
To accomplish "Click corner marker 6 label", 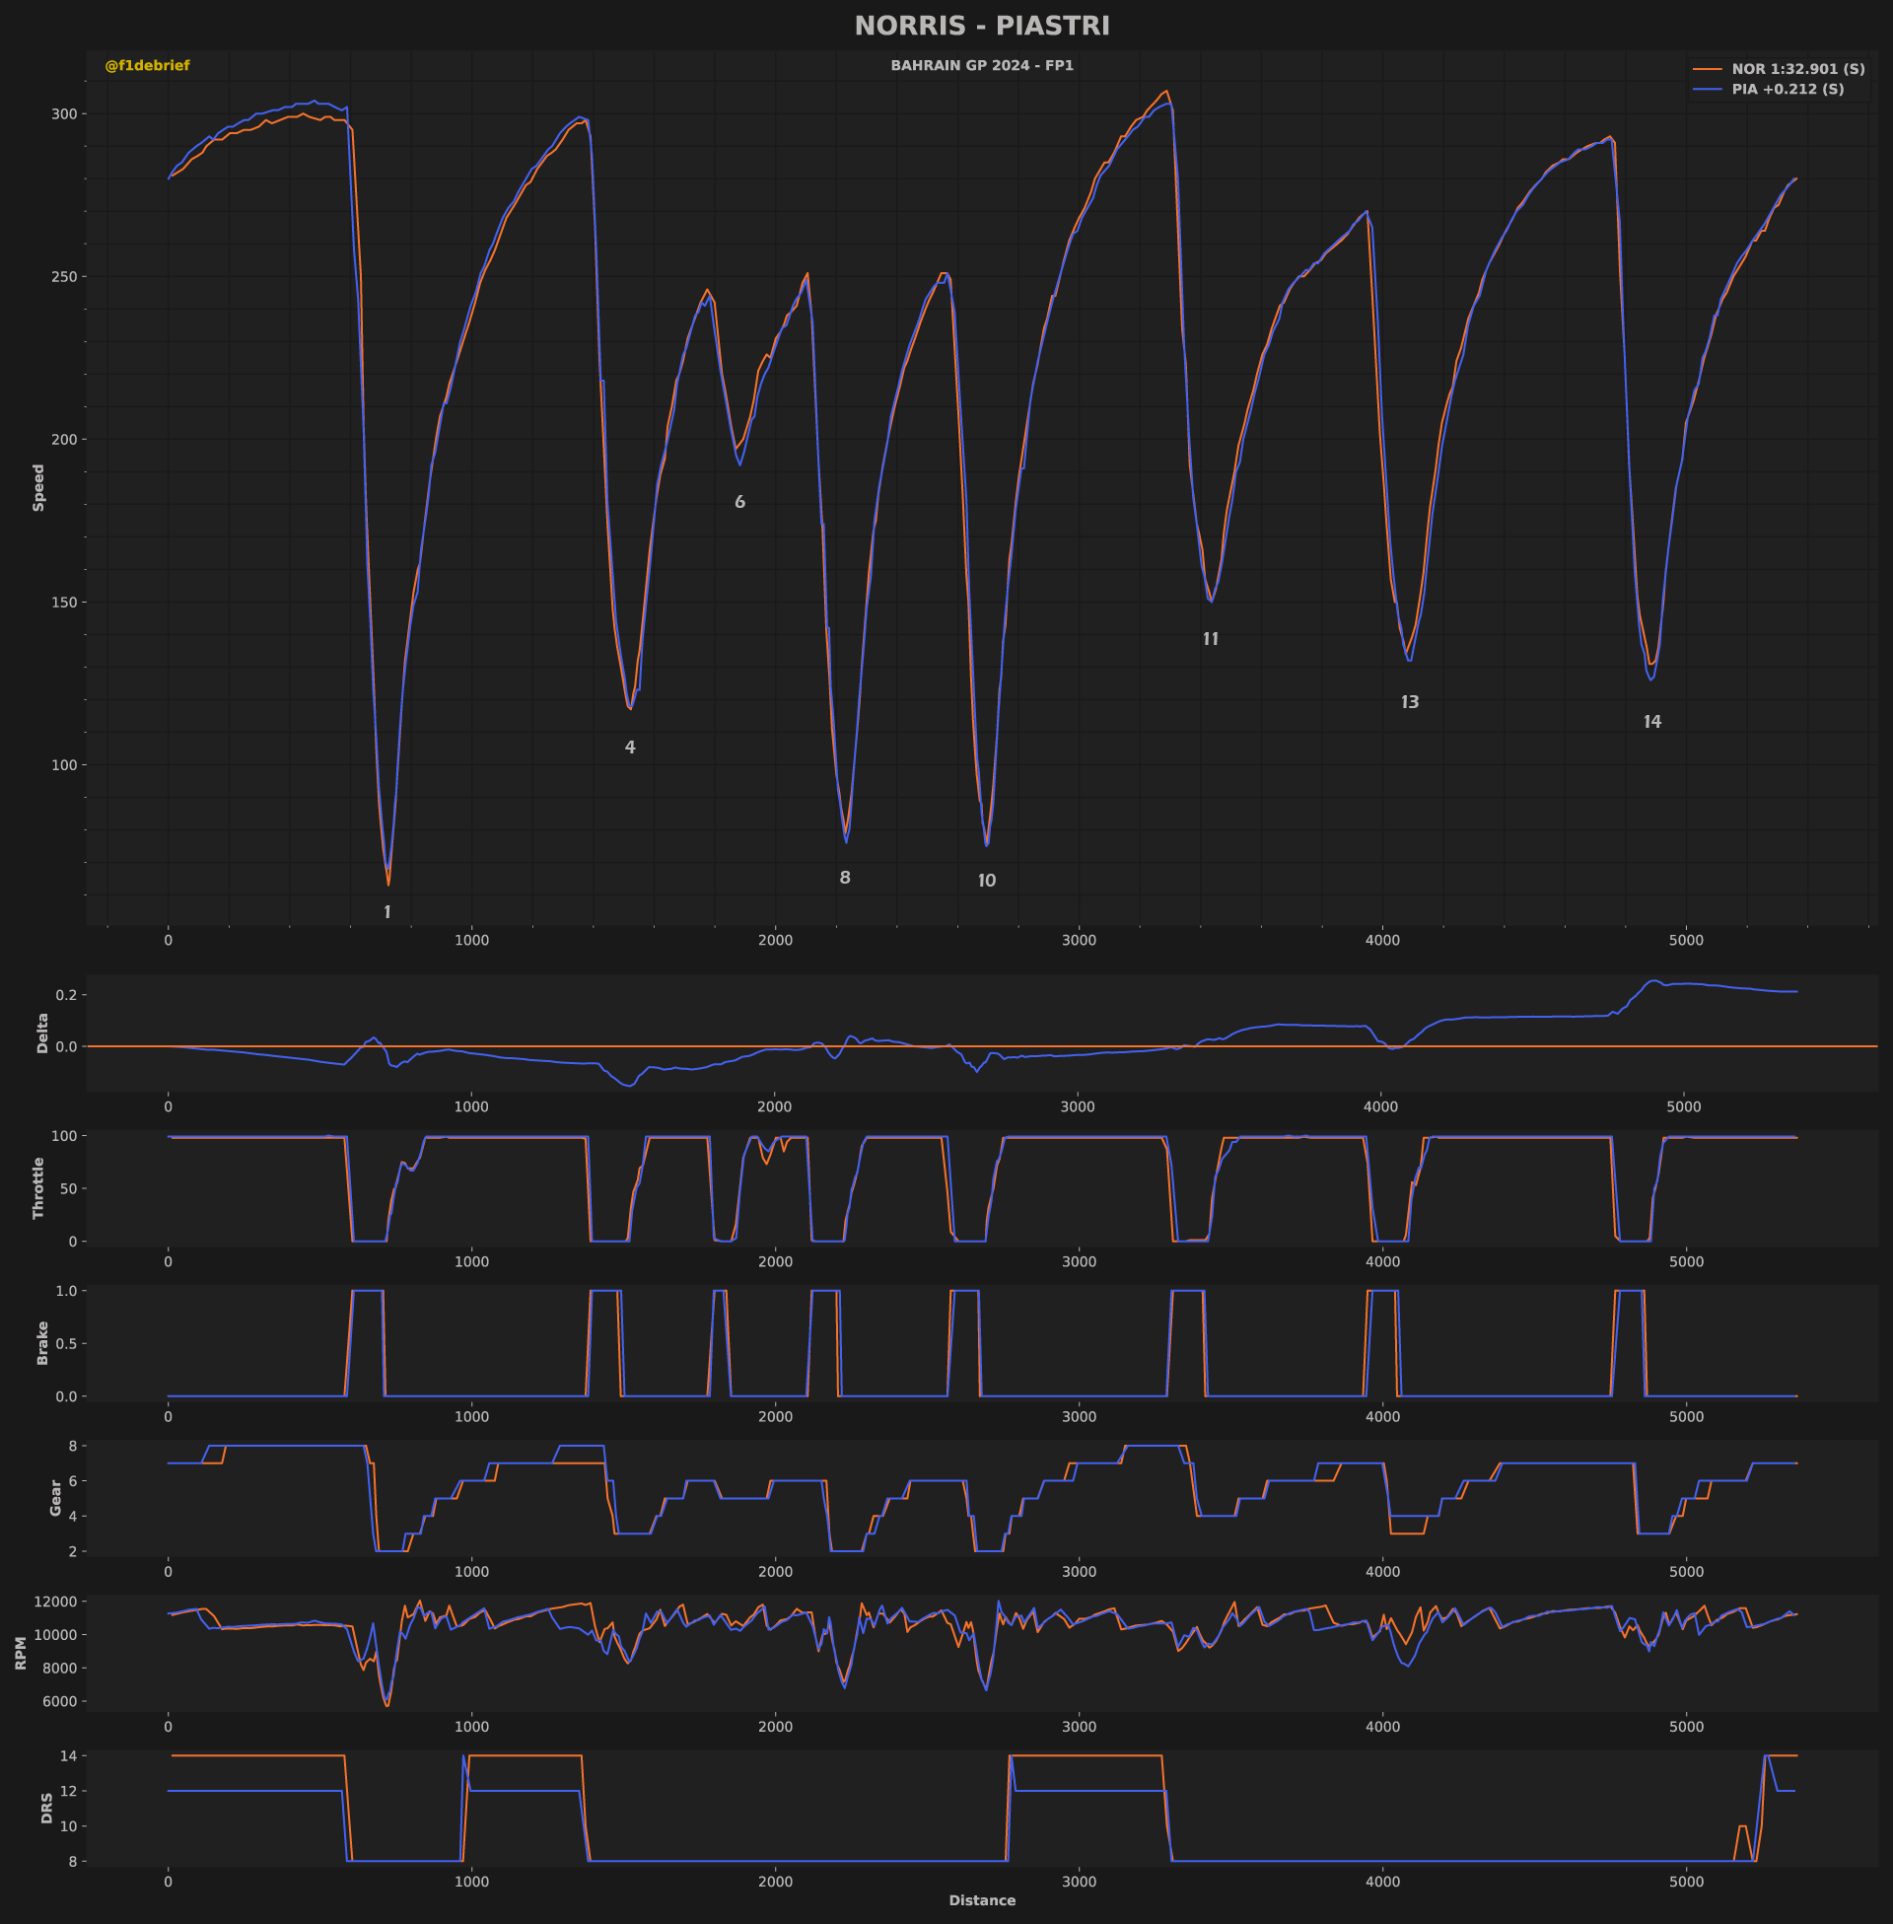I will [739, 502].
